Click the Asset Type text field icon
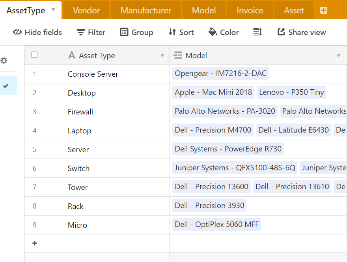 click(x=71, y=55)
